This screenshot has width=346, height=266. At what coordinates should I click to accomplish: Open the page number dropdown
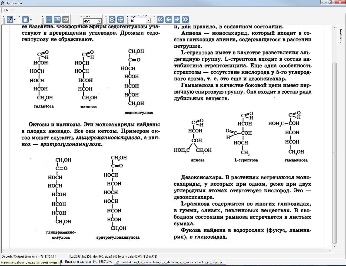148,21
